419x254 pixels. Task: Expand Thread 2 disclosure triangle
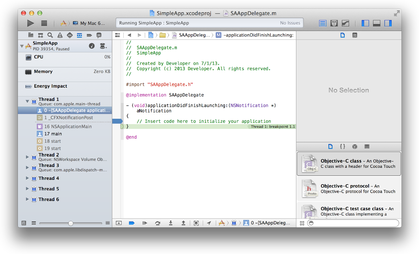(28, 157)
